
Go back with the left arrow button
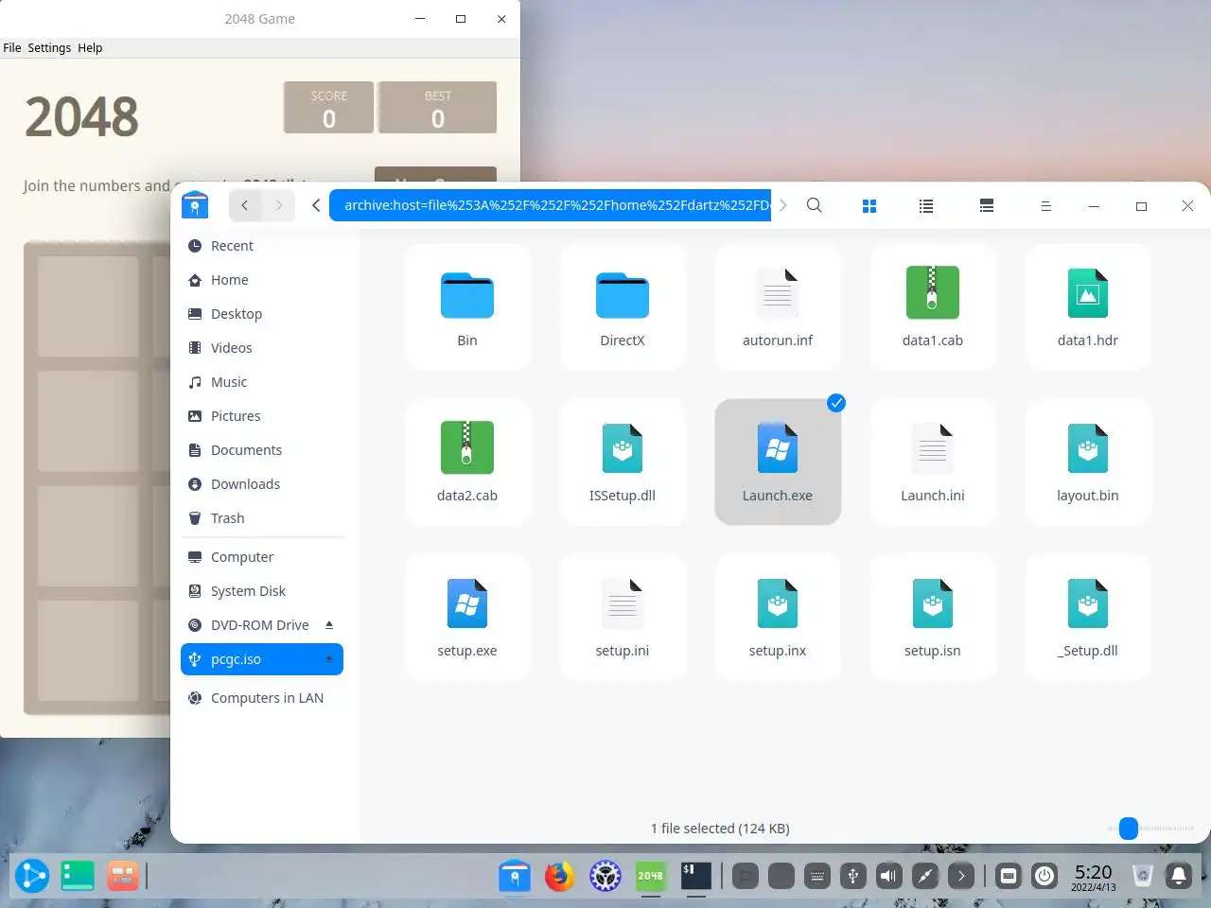pos(244,205)
